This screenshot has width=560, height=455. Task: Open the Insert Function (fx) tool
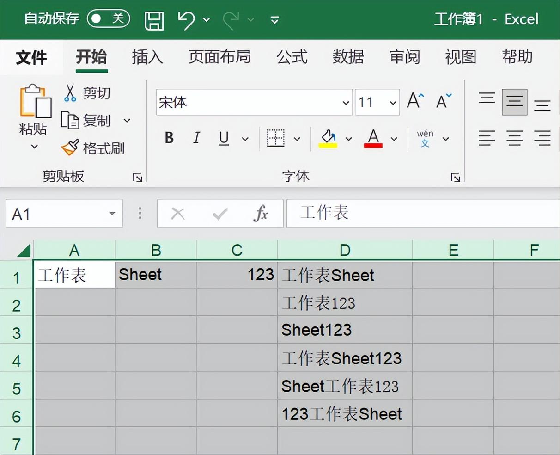coord(261,213)
